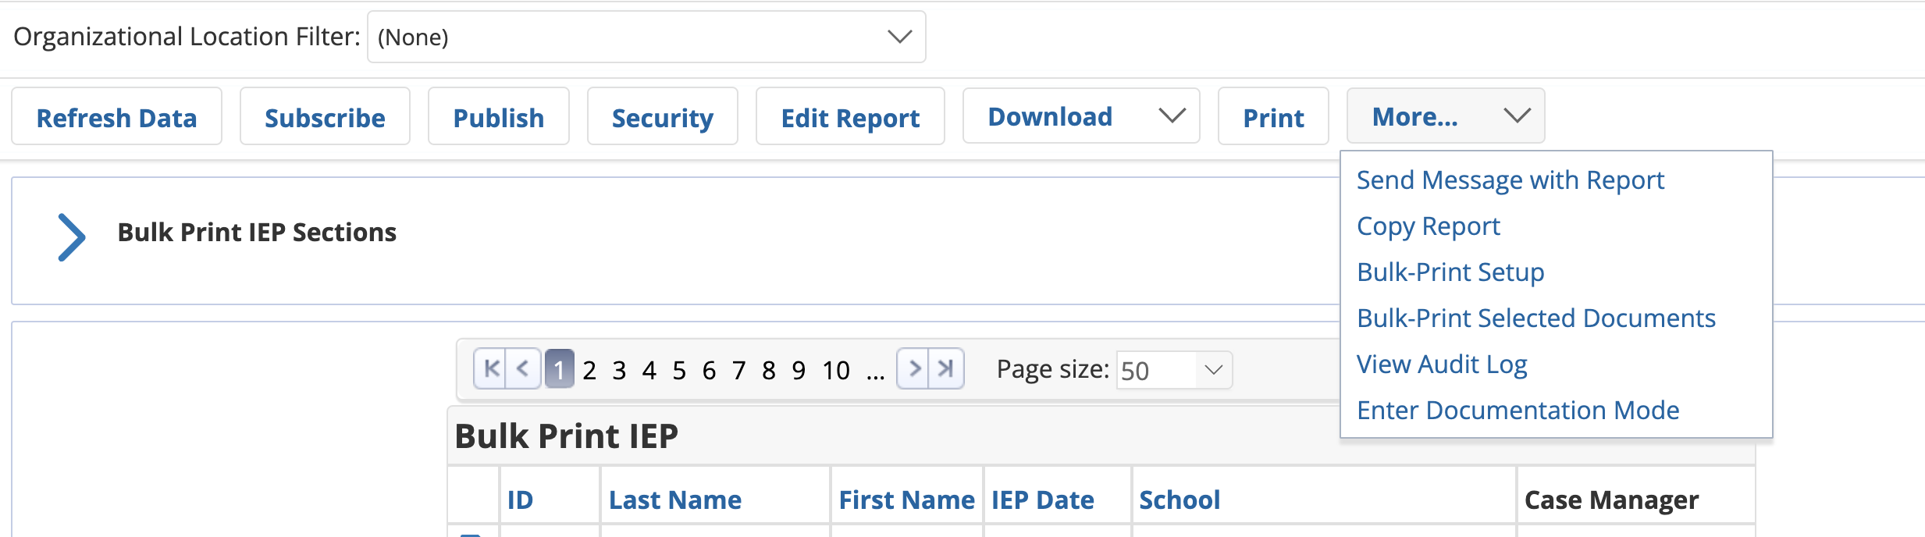
Task: Jump to first page using skip-back icon
Action: click(491, 369)
